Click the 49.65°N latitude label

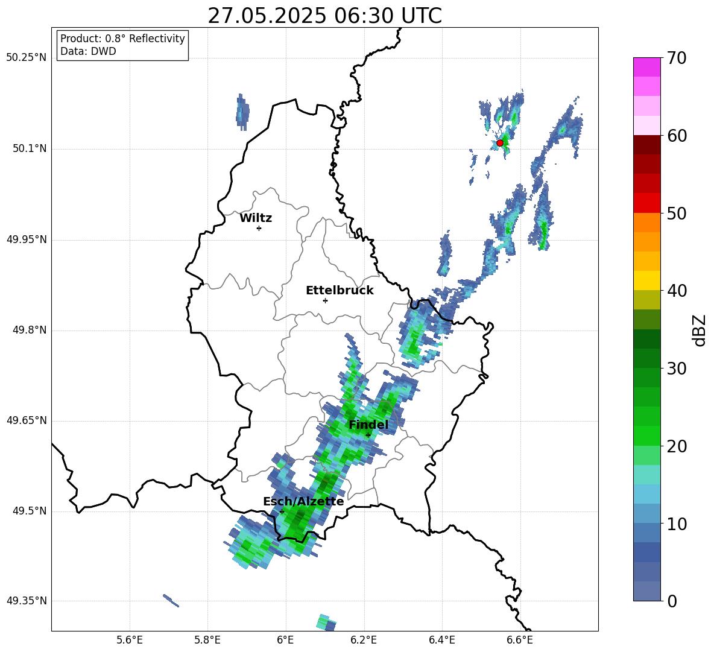click(x=27, y=420)
